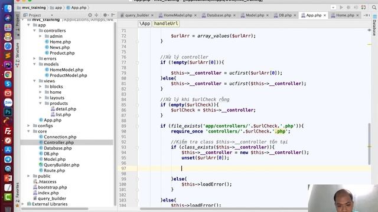Viewport: 378px width, 212px height.
Task: Switch to Model.php tab
Action: pos(255,15)
